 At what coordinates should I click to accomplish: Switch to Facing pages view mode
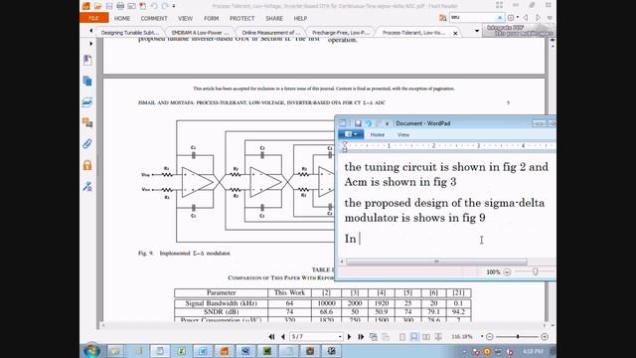click(426, 337)
